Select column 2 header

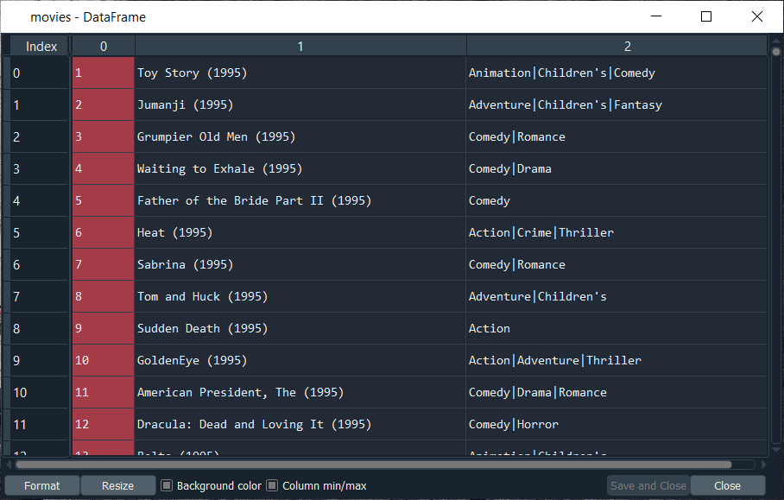pyautogui.click(x=627, y=47)
